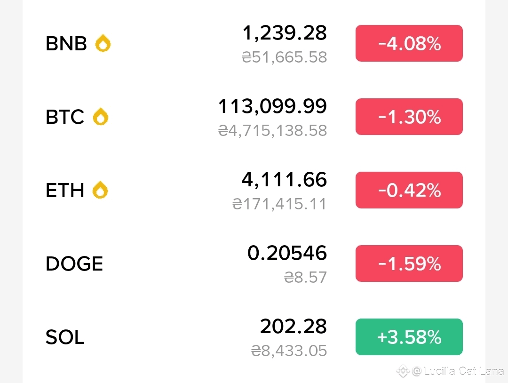Select the DOGE price 0.20546
The width and height of the screenshot is (508, 383).
tap(287, 253)
